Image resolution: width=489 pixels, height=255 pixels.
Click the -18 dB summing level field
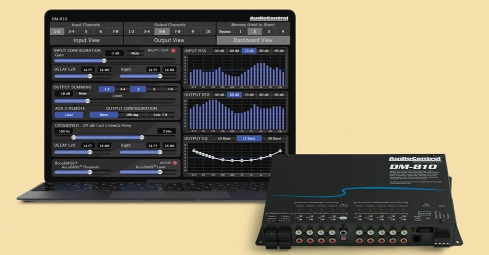[x=64, y=94]
